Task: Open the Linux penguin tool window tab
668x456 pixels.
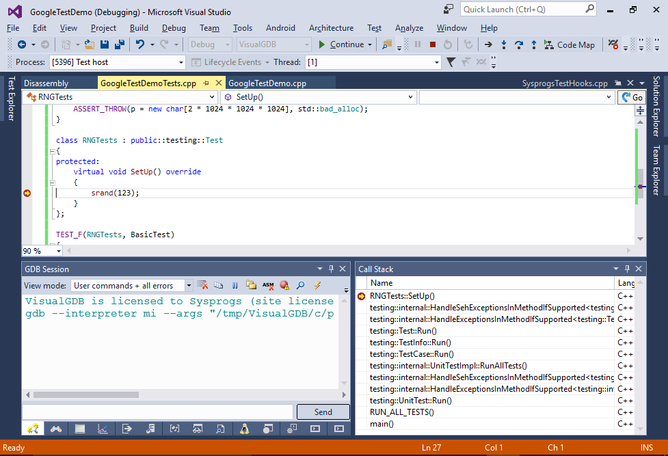Action: 244,429
